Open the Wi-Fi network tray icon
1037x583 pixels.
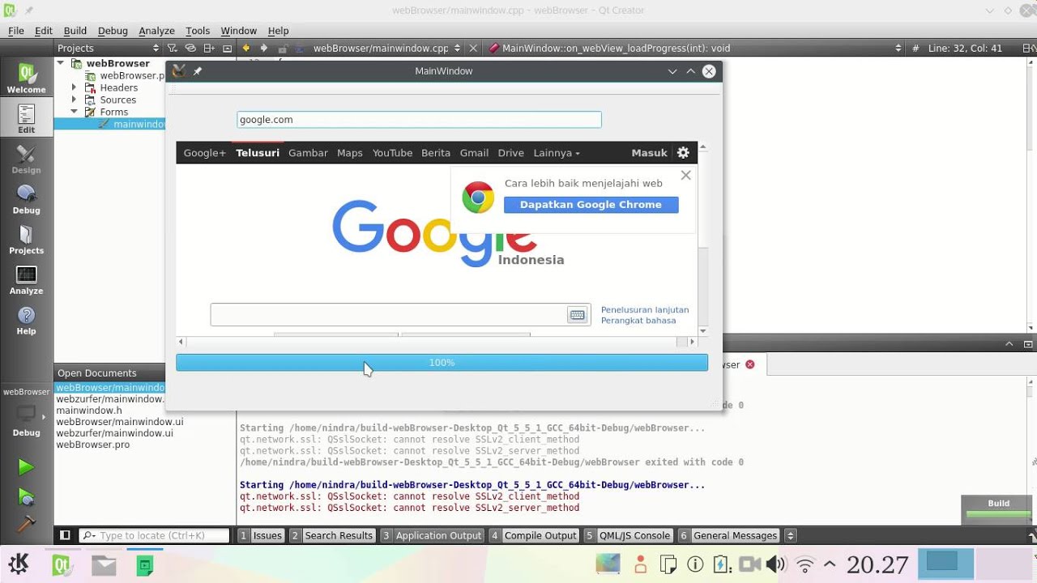tap(804, 564)
